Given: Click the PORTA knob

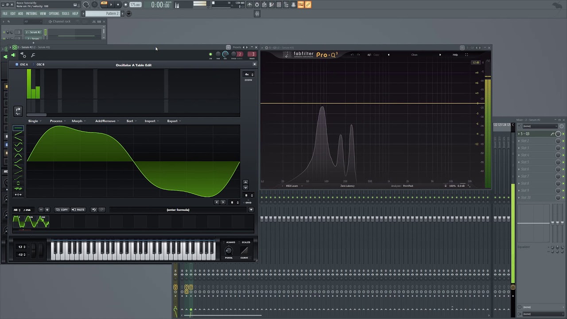Looking at the screenshot, I should tap(229, 251).
